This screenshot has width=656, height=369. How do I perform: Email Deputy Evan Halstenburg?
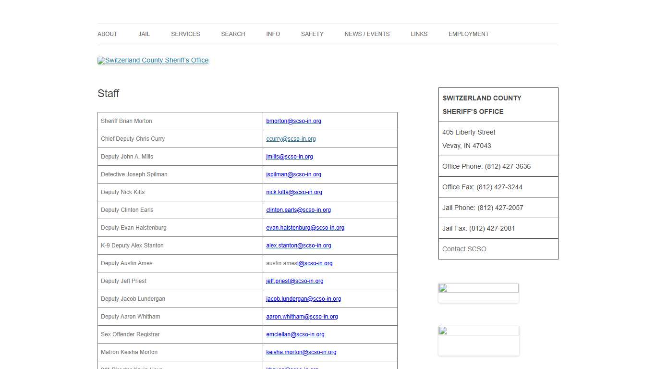(x=305, y=228)
